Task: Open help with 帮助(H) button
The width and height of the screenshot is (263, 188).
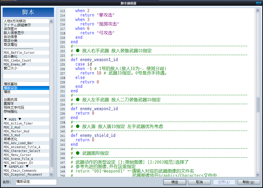Action: click(x=249, y=182)
